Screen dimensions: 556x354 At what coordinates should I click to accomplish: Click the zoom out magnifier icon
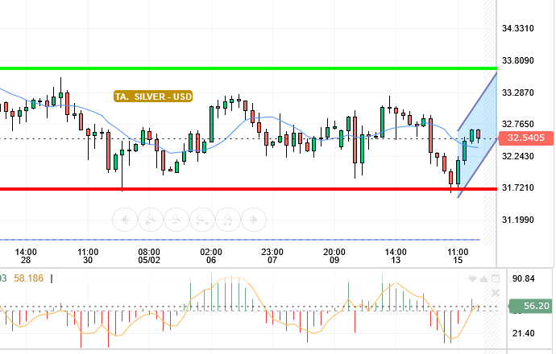tap(176, 220)
